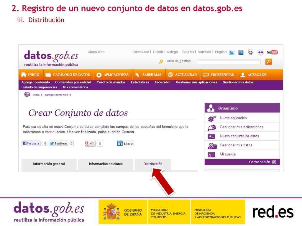The image size is (302, 226).
Task: Click the Gestionar mis aplicaciones magnifier-gear icon
Action: tap(212, 128)
